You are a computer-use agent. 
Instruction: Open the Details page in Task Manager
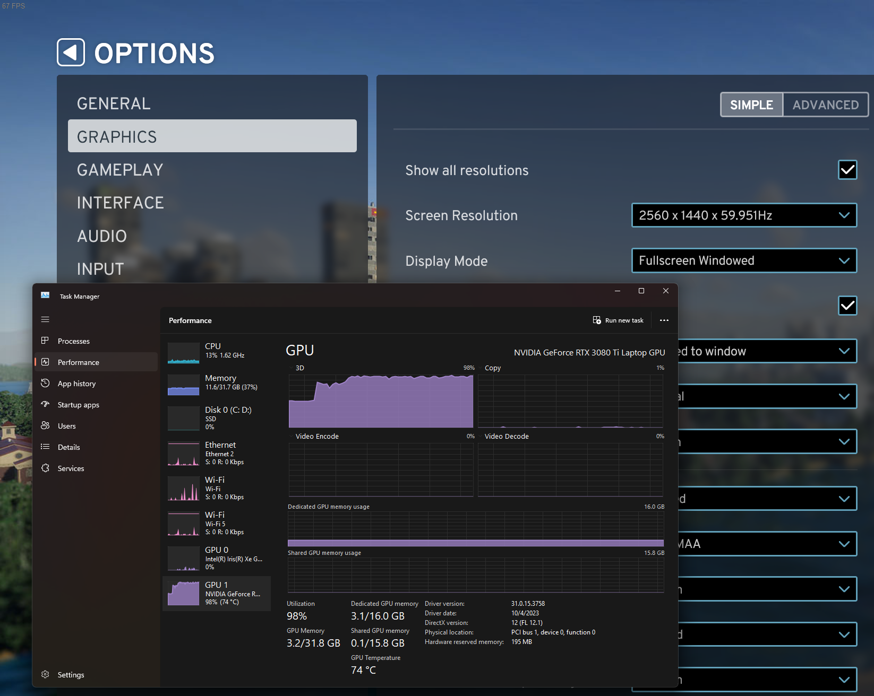coord(69,447)
